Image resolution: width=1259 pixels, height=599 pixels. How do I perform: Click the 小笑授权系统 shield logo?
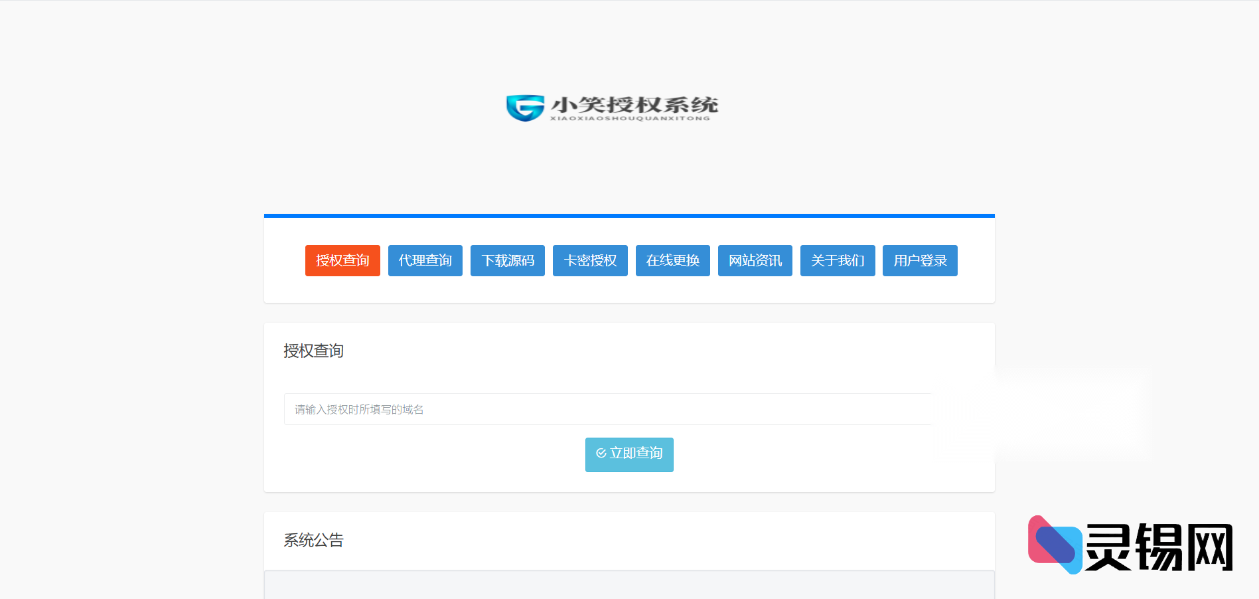click(524, 106)
